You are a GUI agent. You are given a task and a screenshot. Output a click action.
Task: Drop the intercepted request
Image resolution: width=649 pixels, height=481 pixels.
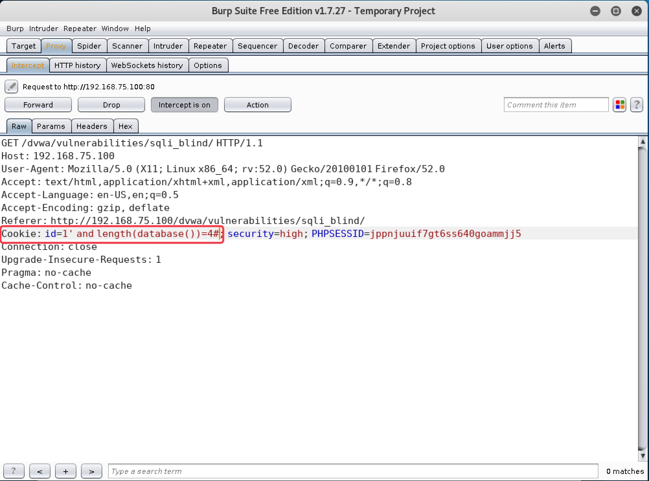point(111,105)
